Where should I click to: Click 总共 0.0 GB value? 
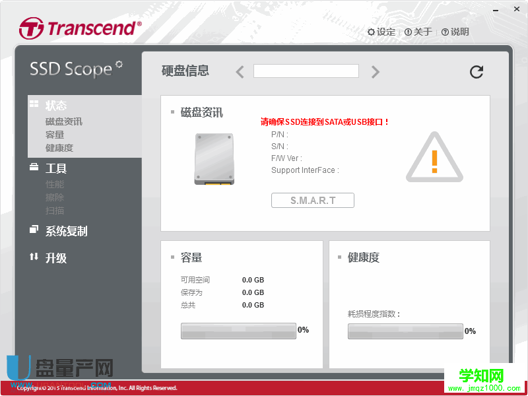point(253,305)
